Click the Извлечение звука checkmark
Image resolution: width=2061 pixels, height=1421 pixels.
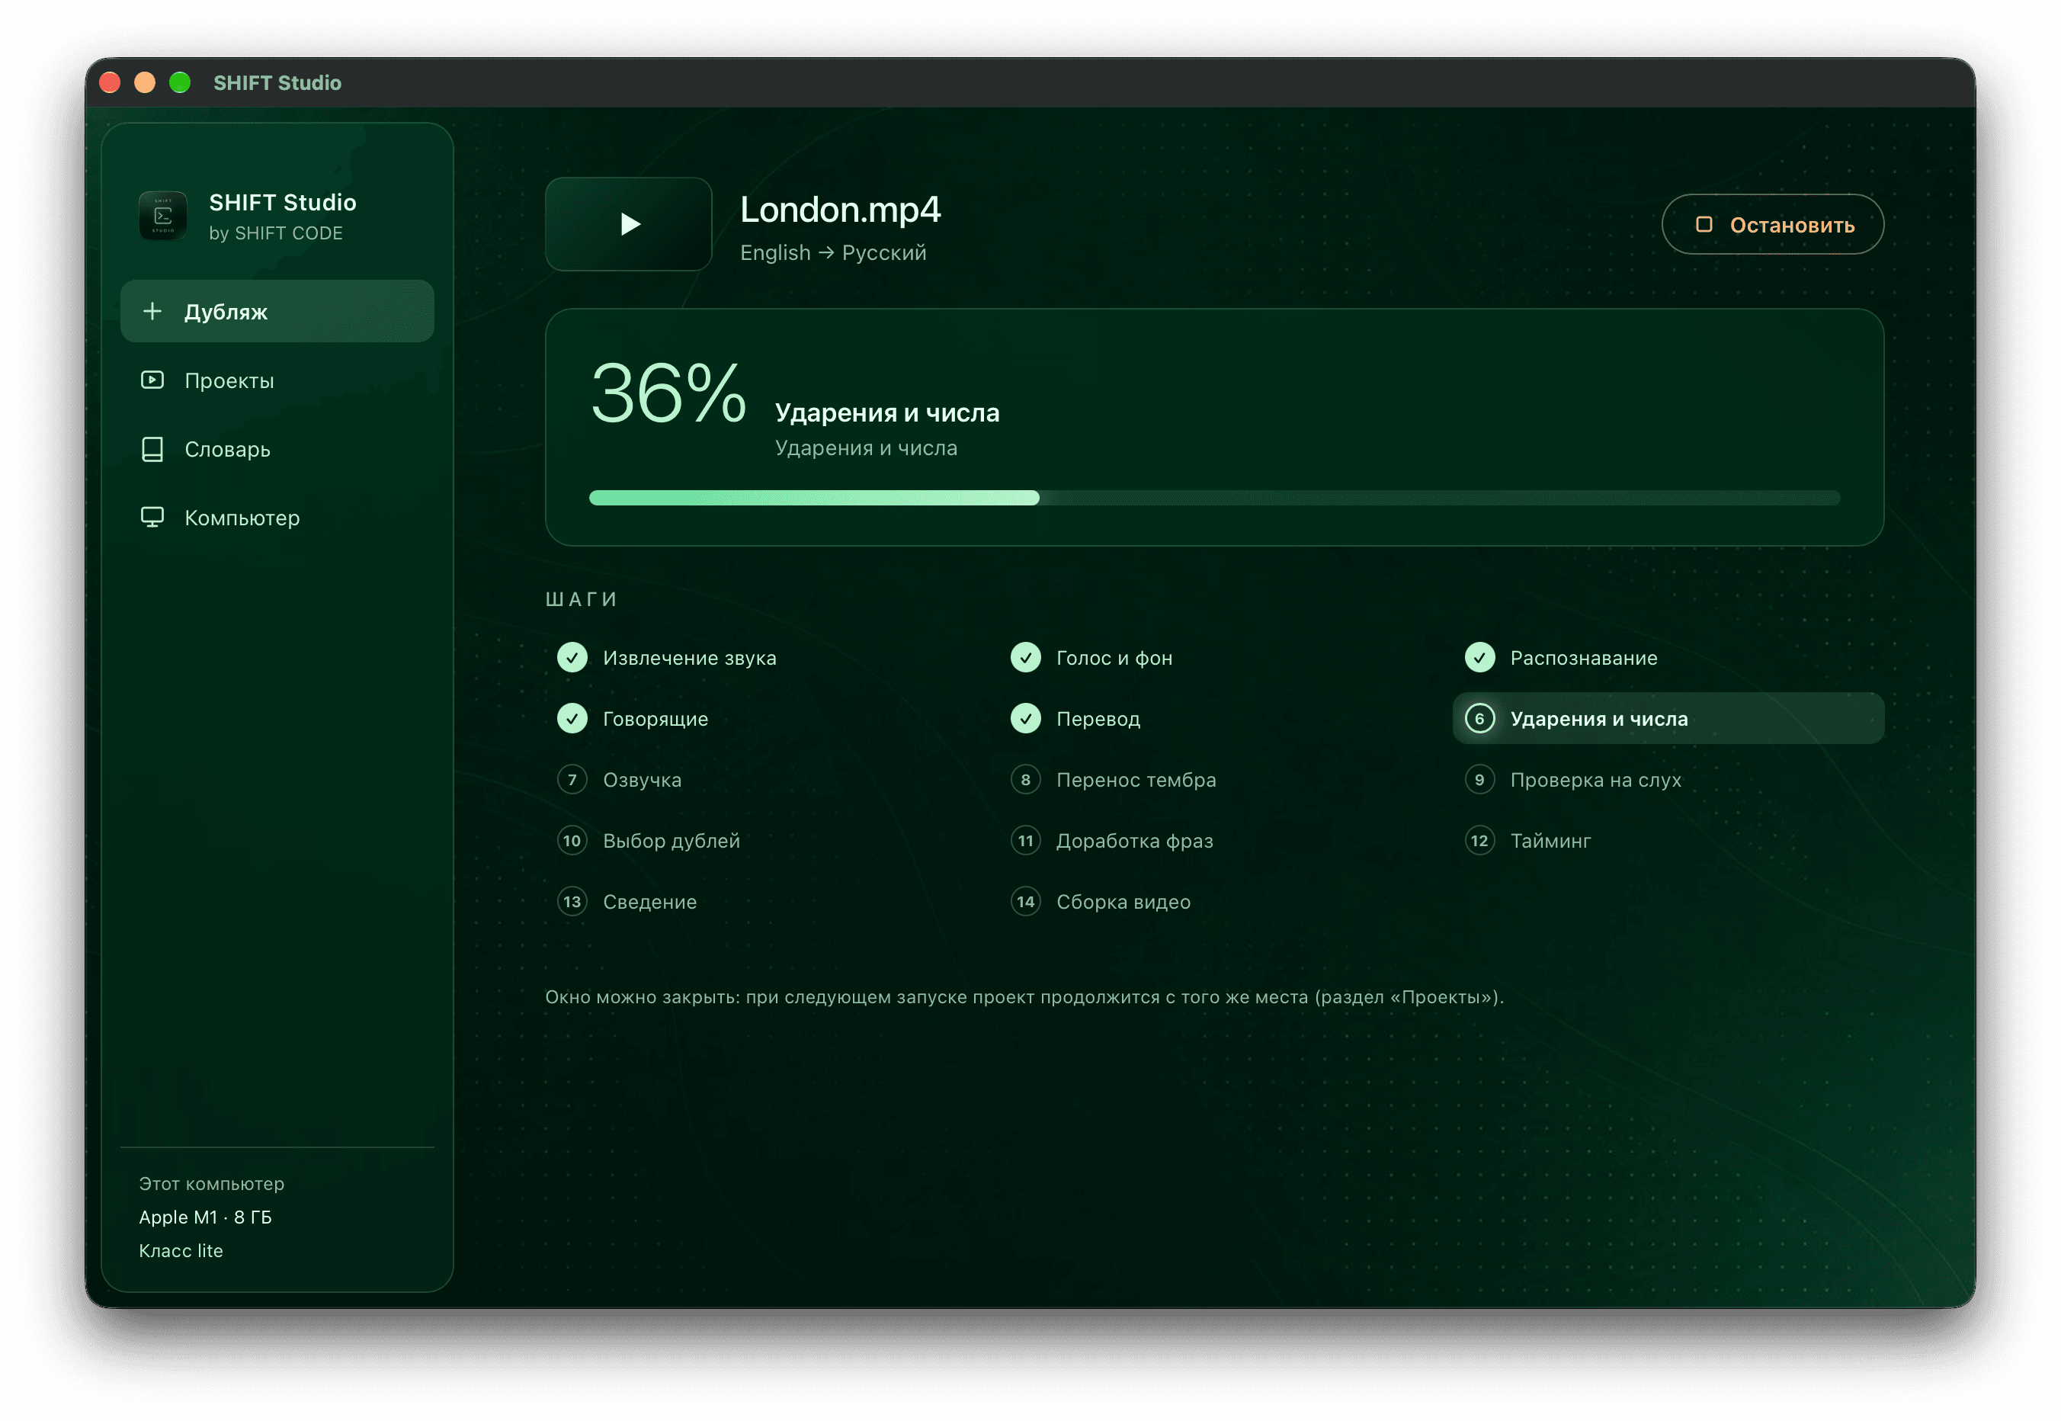pos(572,658)
